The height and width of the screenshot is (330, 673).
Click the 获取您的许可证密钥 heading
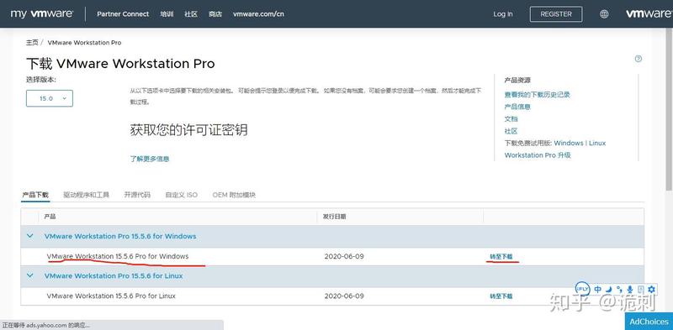[x=188, y=130]
